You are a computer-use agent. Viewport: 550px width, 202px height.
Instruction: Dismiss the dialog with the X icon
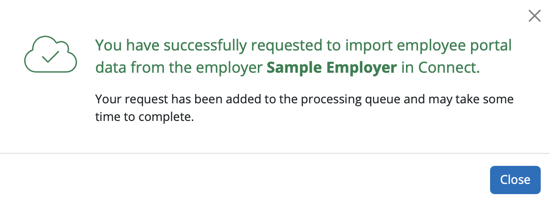(535, 16)
